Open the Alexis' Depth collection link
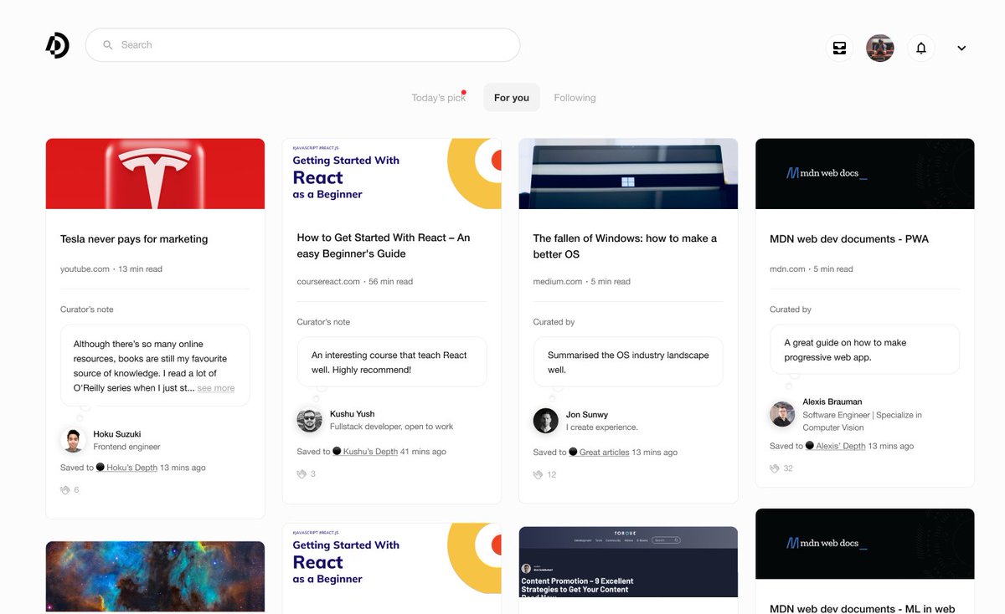1005x614 pixels. tap(840, 446)
